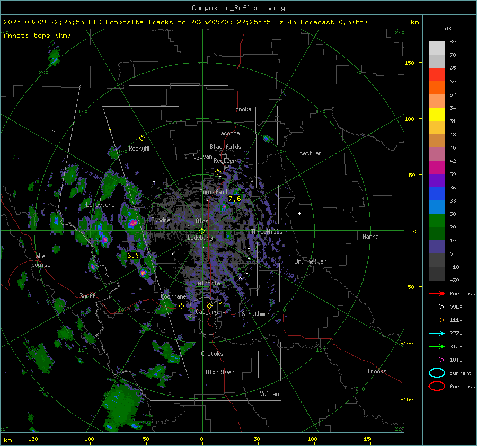
Task: Click the Limestone label
Action: [x=100, y=205]
